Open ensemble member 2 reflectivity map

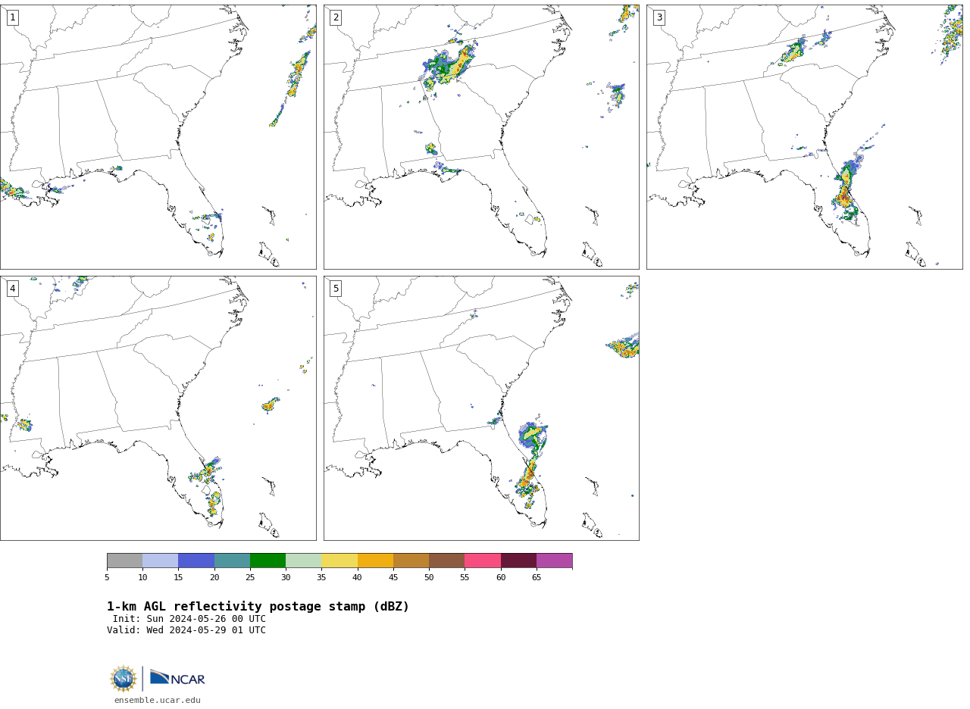coord(481,137)
